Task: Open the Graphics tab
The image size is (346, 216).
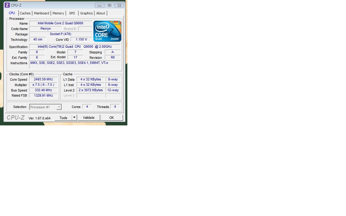Action: click(86, 13)
